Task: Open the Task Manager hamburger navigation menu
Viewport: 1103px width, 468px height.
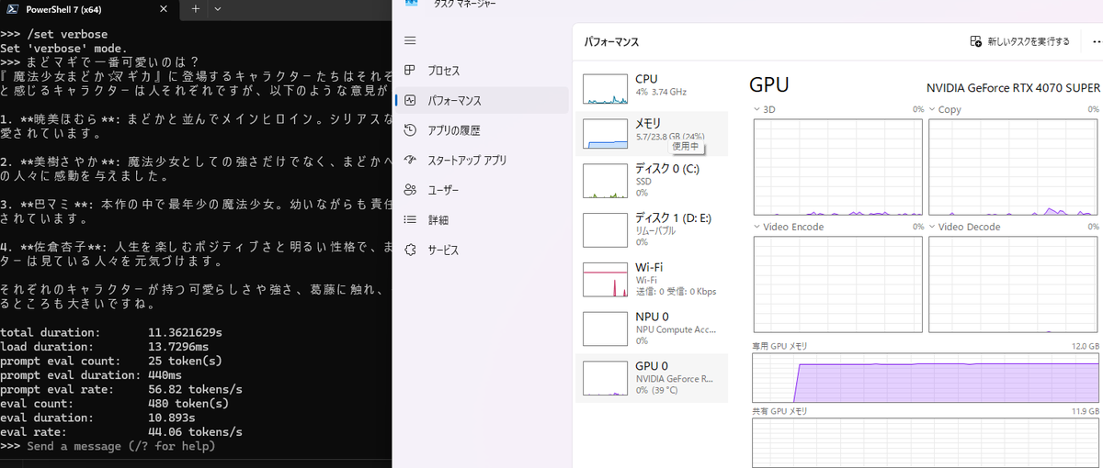Action: (410, 40)
